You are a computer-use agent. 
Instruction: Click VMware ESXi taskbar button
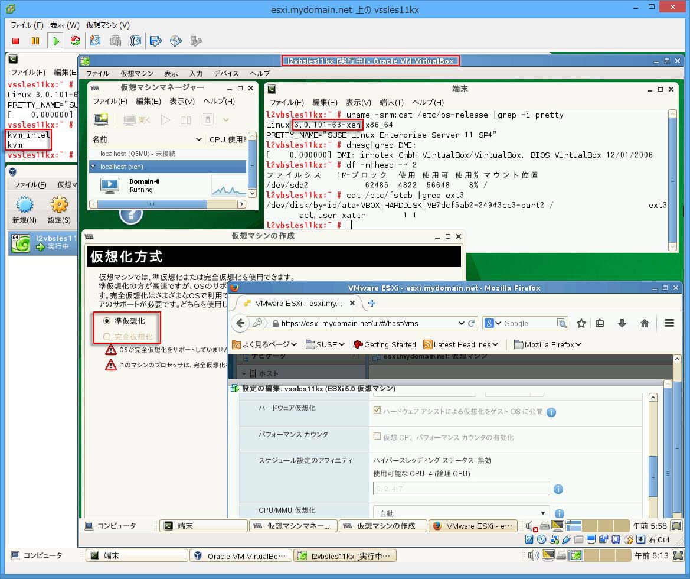(473, 526)
